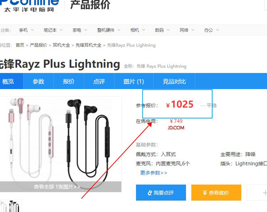The height and width of the screenshot is (212, 267).
Task: Click the yen icon on 查看底价 button
Action: coord(205,193)
